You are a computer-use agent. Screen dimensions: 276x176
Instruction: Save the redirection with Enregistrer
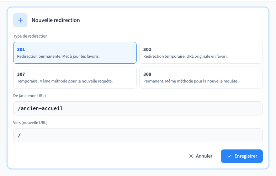[242, 156]
